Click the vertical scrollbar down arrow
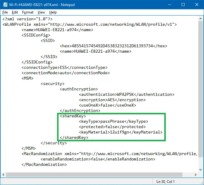 pyautogui.click(x=200, y=170)
